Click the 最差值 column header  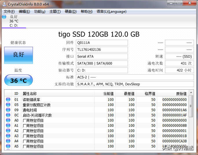click(x=126, y=94)
